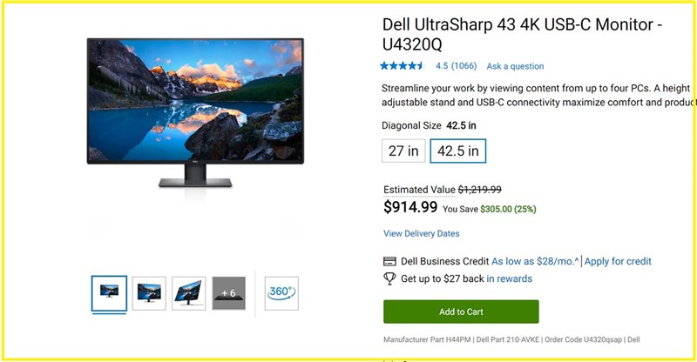This screenshot has width=697, height=362.
Task: Select the second monitor thumbnail
Action: click(149, 293)
